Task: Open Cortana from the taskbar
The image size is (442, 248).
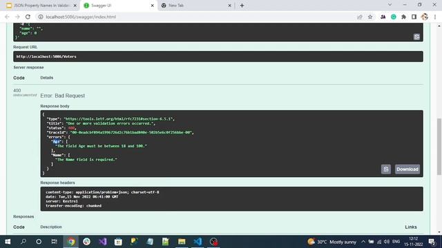Action: pos(39,242)
